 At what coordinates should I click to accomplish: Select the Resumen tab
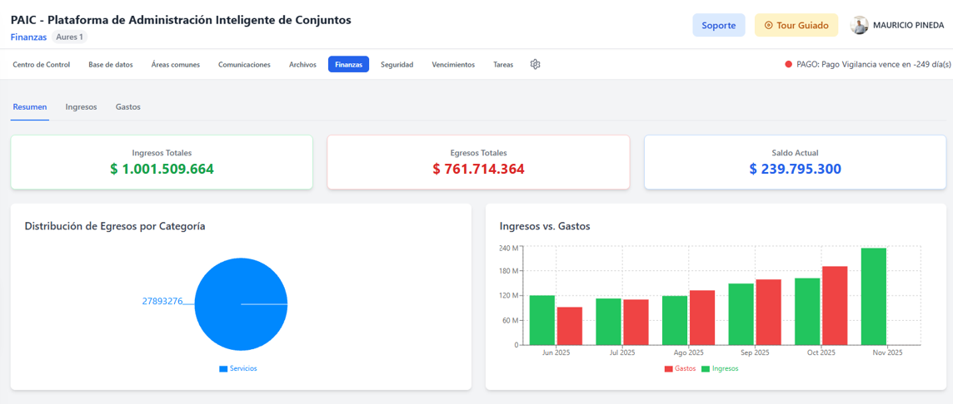(30, 106)
